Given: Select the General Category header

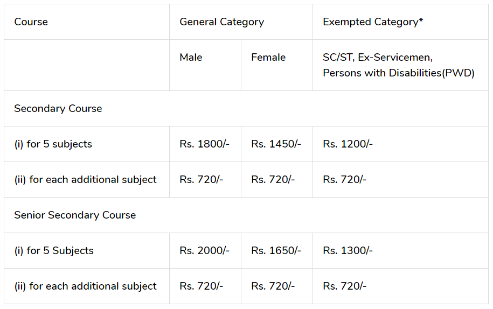Looking at the screenshot, I should tap(241, 22).
